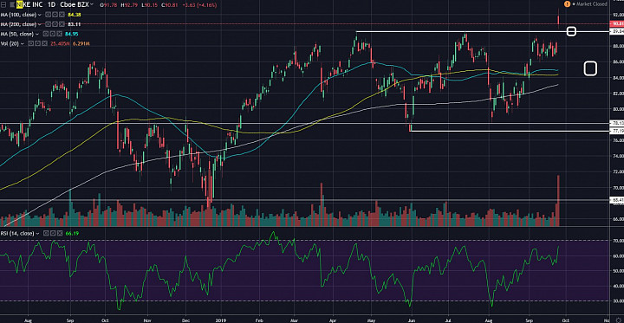Image resolution: width=624 pixels, height=323 pixels.
Task: Open MA (50, close) indicator settings
Action: pos(53,34)
